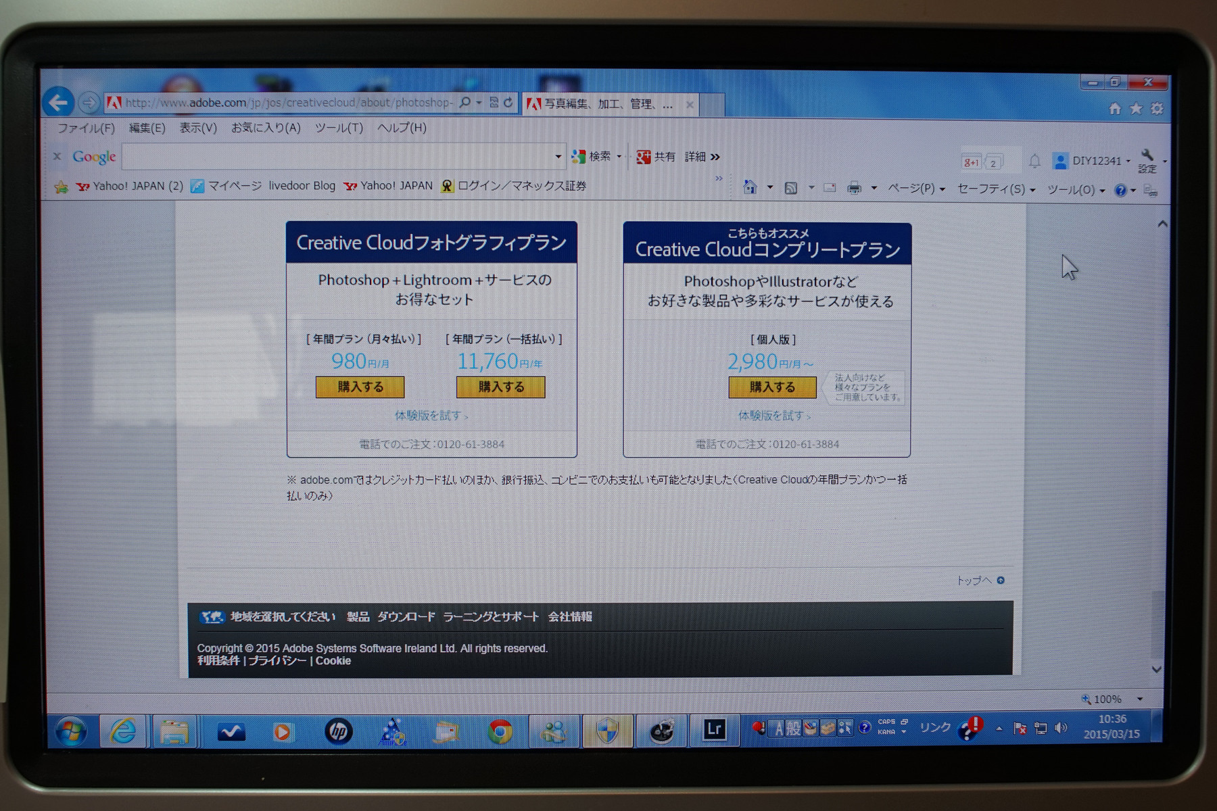The image size is (1217, 811).
Task: Click inside the Google toolbar search field
Action: pyautogui.click(x=338, y=157)
